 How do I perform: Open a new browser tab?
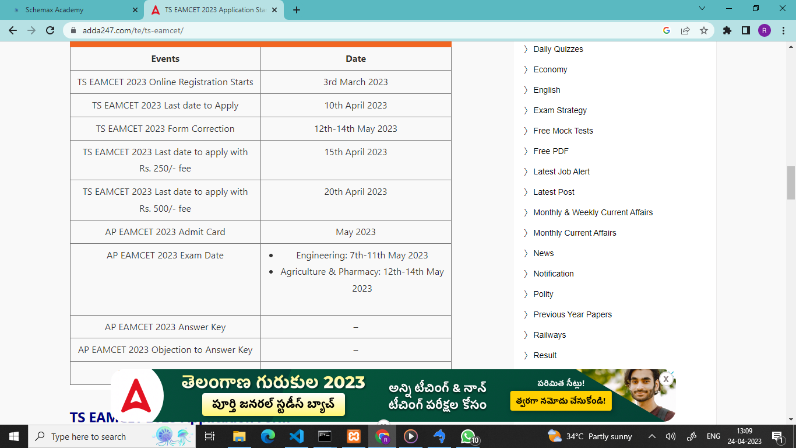[x=297, y=10]
